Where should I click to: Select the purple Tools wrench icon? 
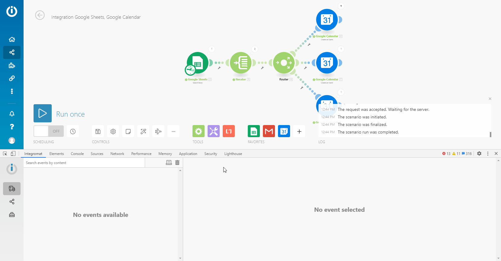[x=214, y=131]
